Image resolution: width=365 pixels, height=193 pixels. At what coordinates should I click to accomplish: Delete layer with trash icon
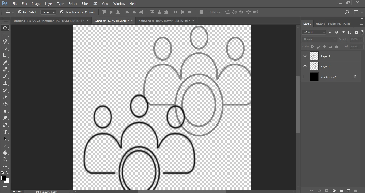[355, 190]
